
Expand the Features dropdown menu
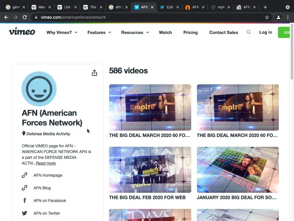click(x=99, y=32)
